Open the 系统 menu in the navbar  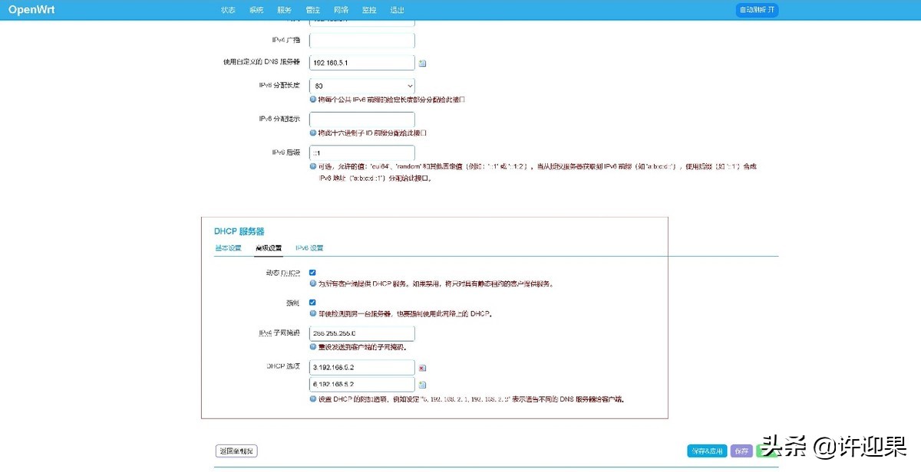coord(256,10)
